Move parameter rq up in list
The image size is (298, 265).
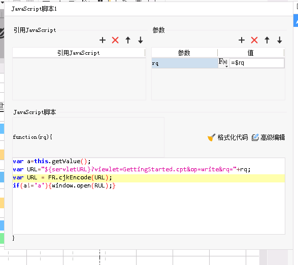click(267, 40)
